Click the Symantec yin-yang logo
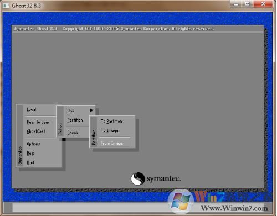This screenshot has width=277, height=216. 138,178
